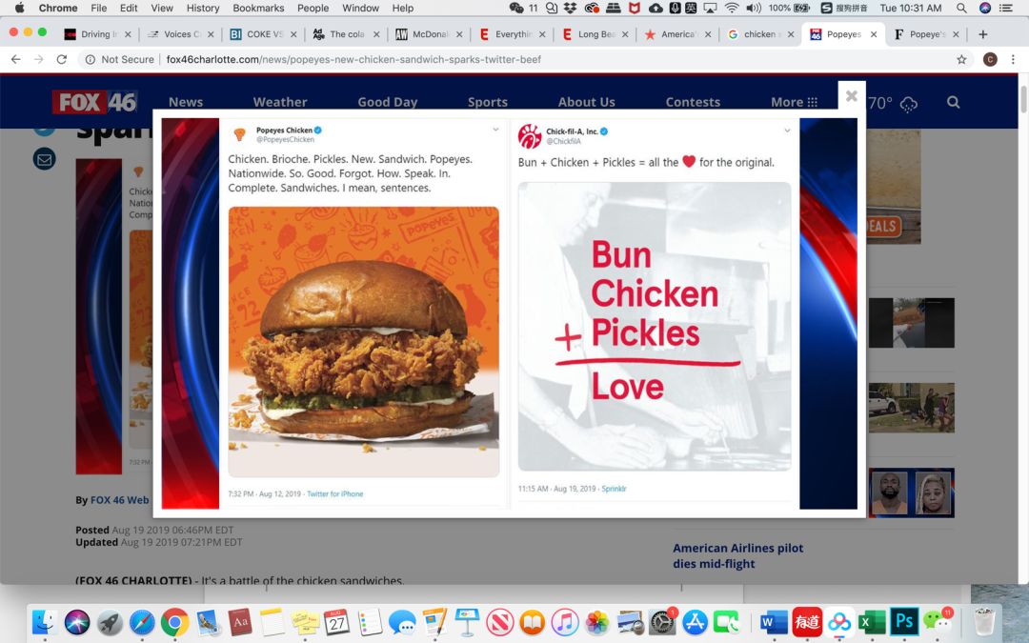1029x643 pixels.
Task: Share article via the email icon
Action: (44, 159)
